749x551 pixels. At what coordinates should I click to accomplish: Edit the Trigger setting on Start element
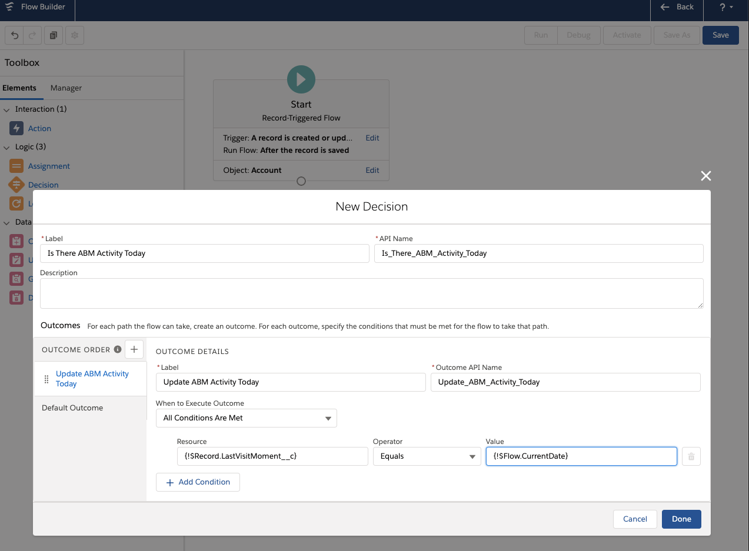pos(372,138)
